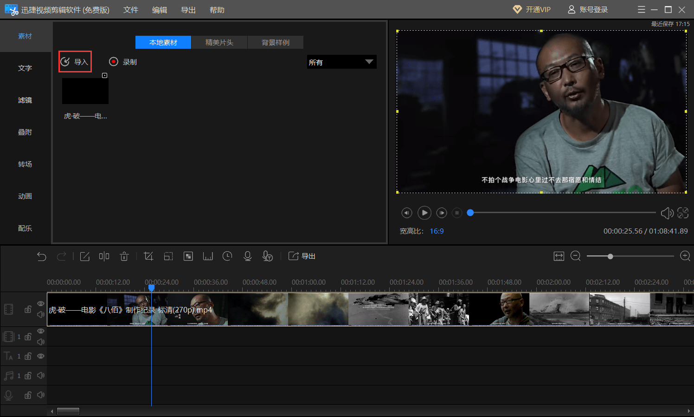Open the clip edit tool
Screen dimensions: 694x417
[85, 256]
